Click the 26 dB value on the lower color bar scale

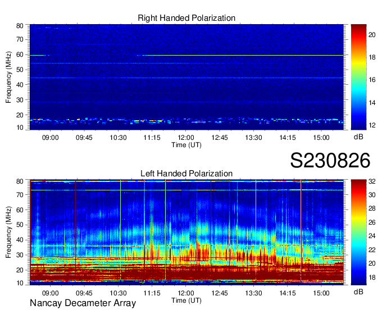pos(372,222)
